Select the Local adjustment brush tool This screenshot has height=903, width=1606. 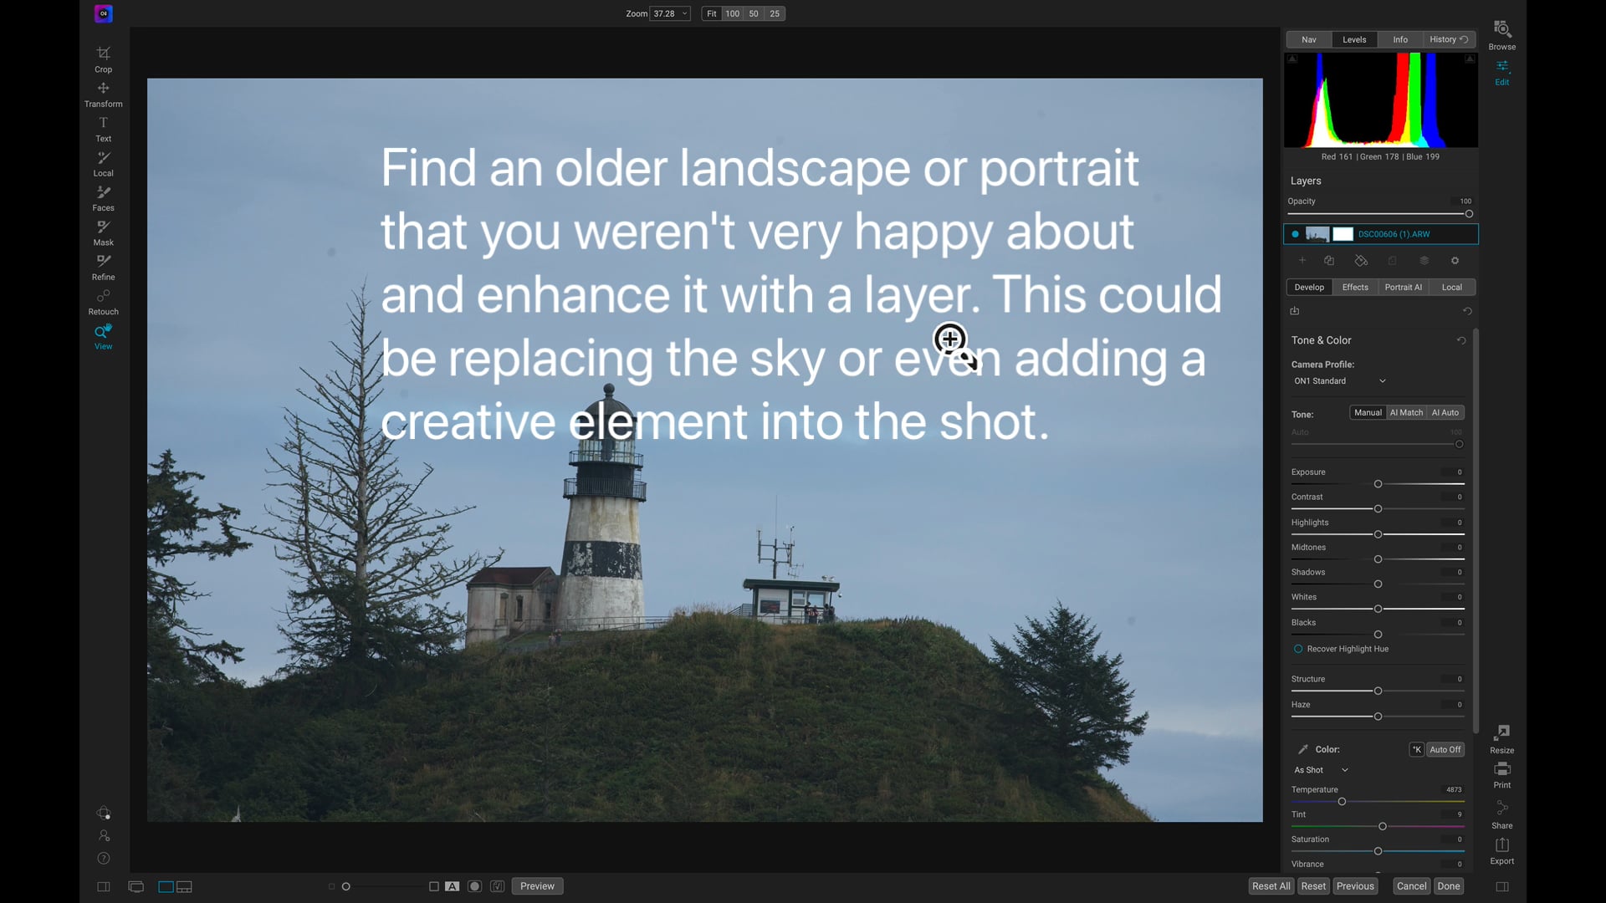103,164
